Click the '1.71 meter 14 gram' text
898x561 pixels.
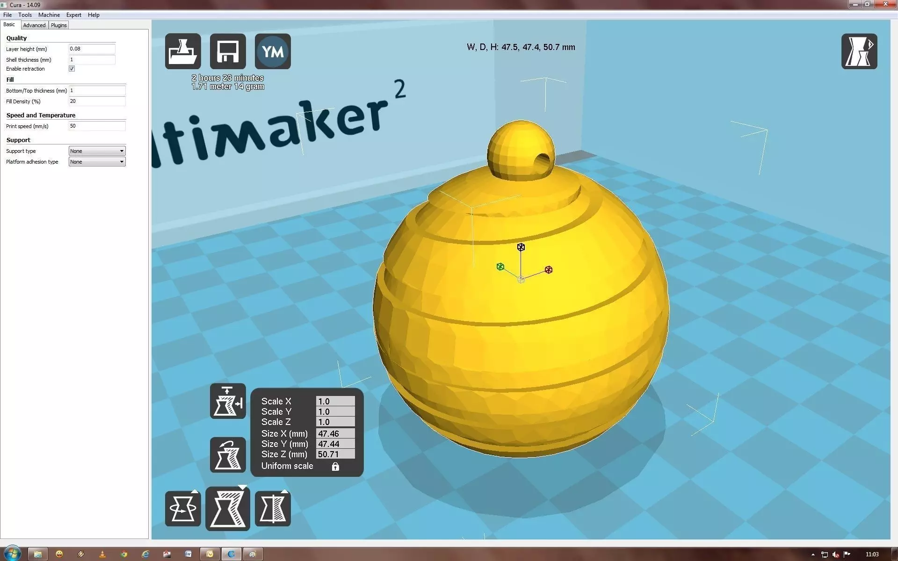point(228,86)
